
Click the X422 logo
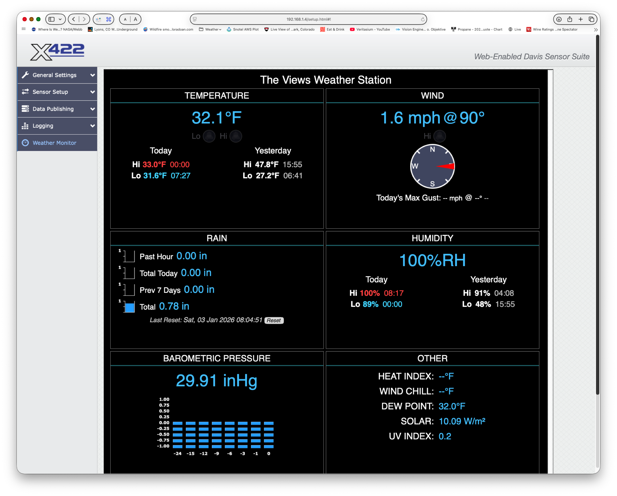(57, 52)
